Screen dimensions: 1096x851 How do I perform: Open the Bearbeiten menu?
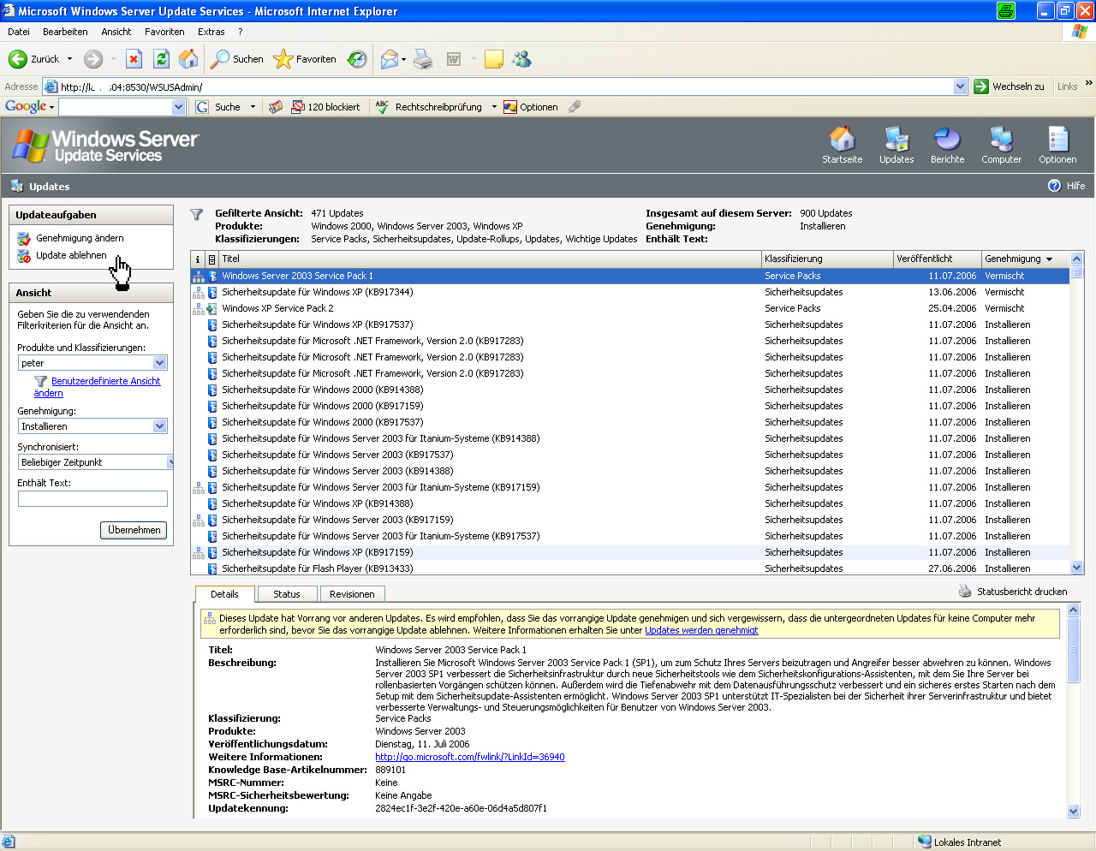pos(65,32)
